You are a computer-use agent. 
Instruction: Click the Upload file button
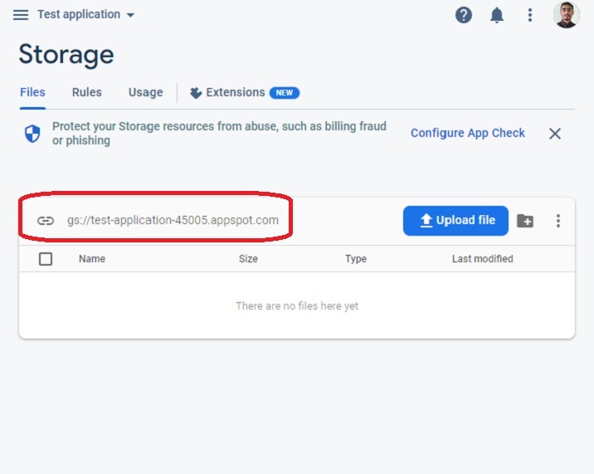(x=455, y=221)
